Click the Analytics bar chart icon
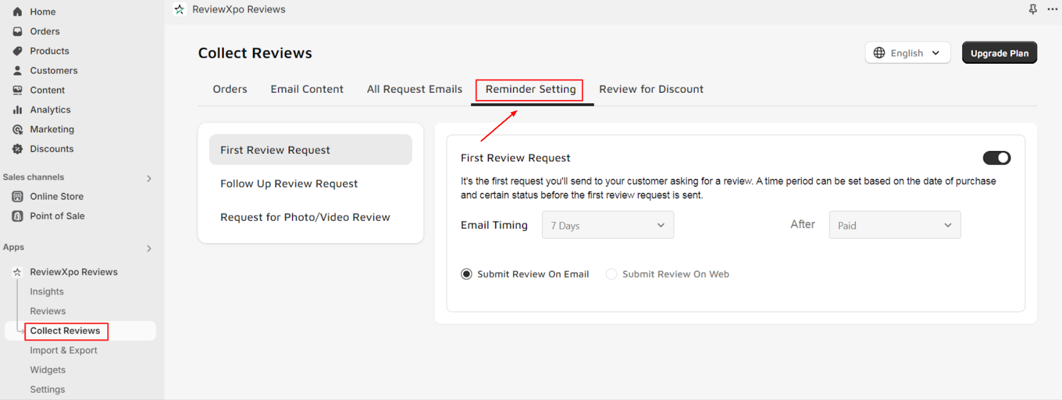Image resolution: width=1062 pixels, height=400 pixels. pos(18,109)
